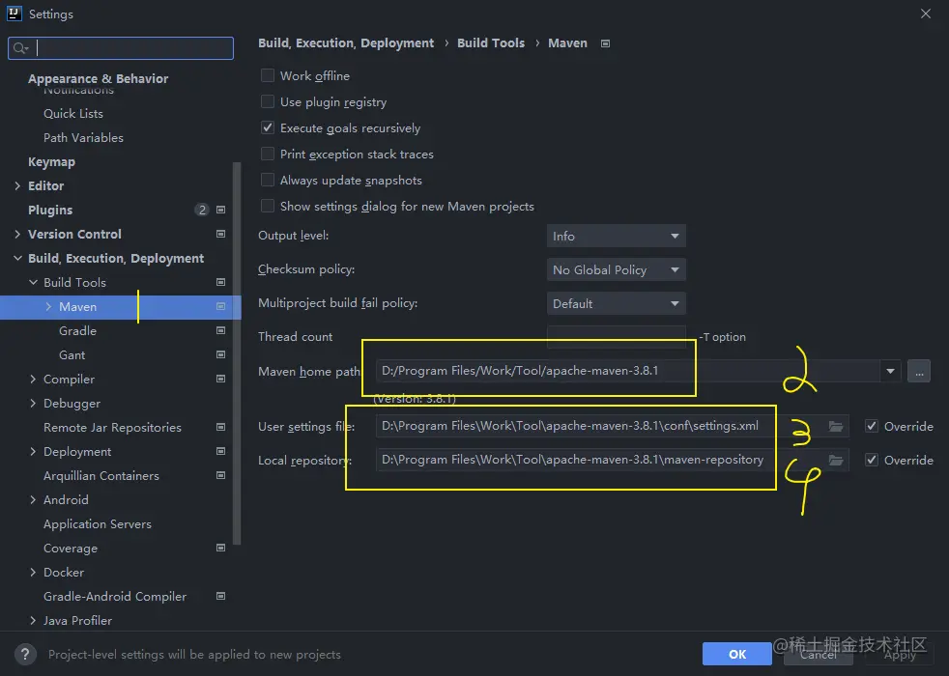This screenshot has width=949, height=676.
Task: Click the Cancel button
Action: pyautogui.click(x=819, y=654)
